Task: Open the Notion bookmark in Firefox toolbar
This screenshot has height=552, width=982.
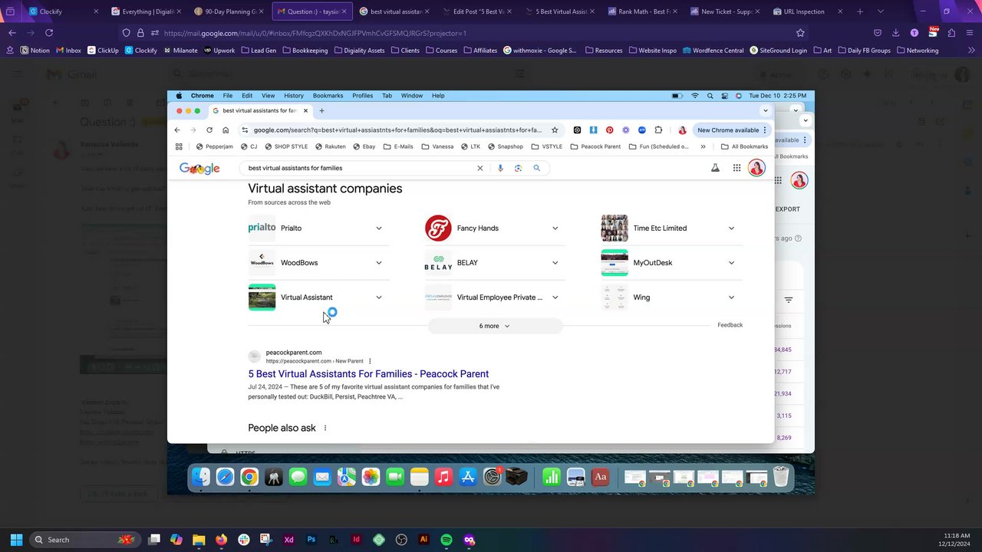Action: click(35, 51)
